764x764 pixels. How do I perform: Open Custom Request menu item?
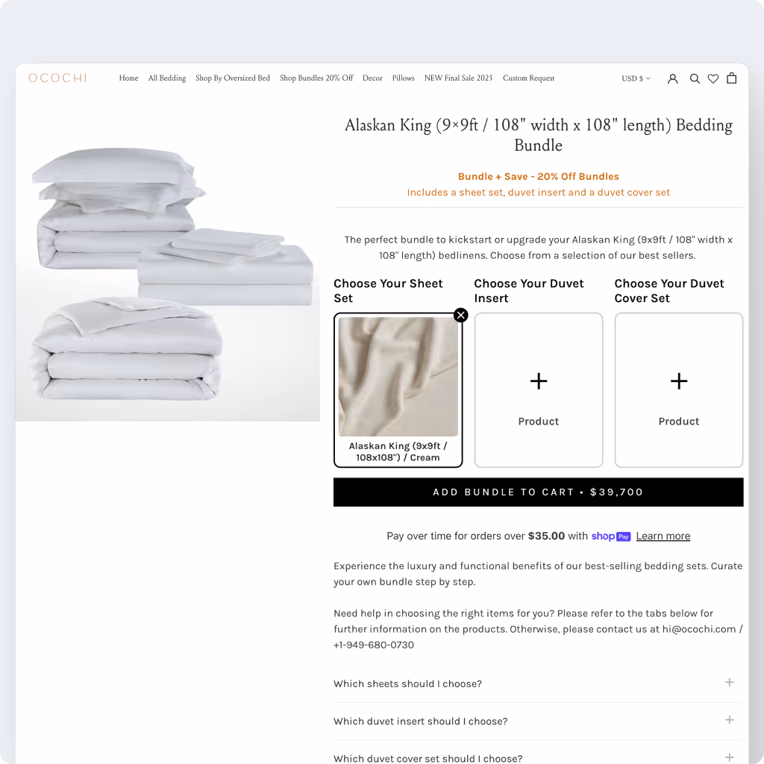(x=529, y=78)
